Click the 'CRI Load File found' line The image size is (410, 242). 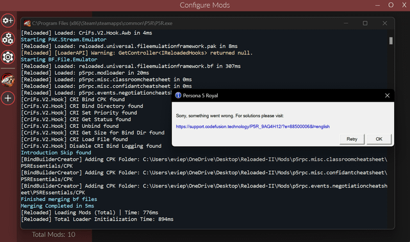tap(74, 140)
